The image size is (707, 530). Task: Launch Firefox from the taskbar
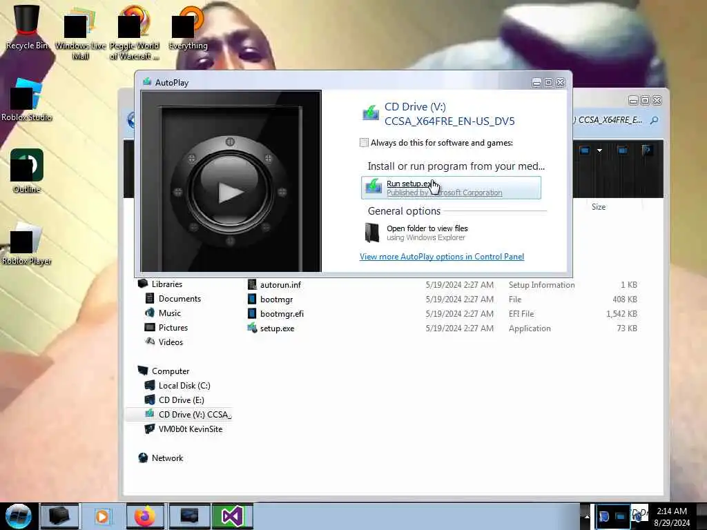click(145, 516)
